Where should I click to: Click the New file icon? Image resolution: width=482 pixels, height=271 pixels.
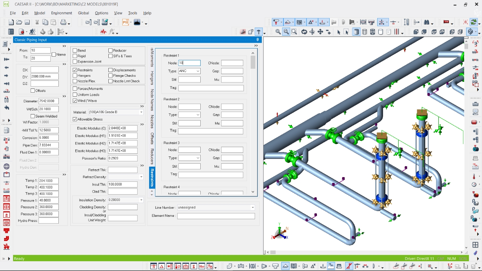point(11,22)
